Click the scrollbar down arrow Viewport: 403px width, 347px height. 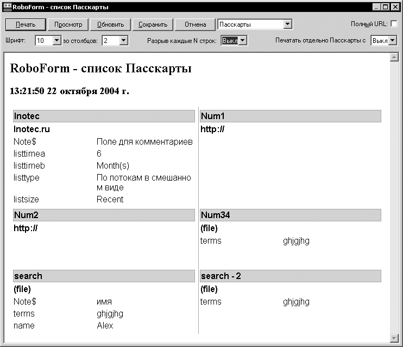pyautogui.click(x=394, y=338)
